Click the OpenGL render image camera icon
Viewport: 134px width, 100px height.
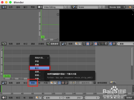(x=111, y=83)
